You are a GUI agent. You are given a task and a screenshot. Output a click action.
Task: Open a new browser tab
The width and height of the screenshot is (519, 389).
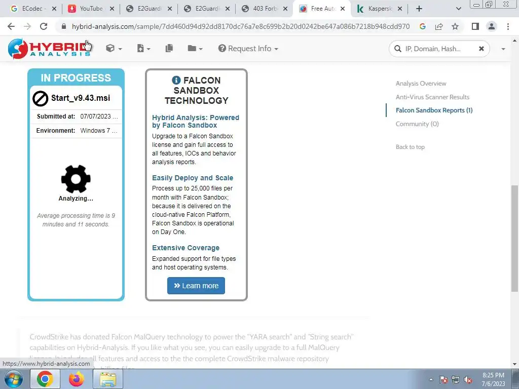(x=419, y=9)
